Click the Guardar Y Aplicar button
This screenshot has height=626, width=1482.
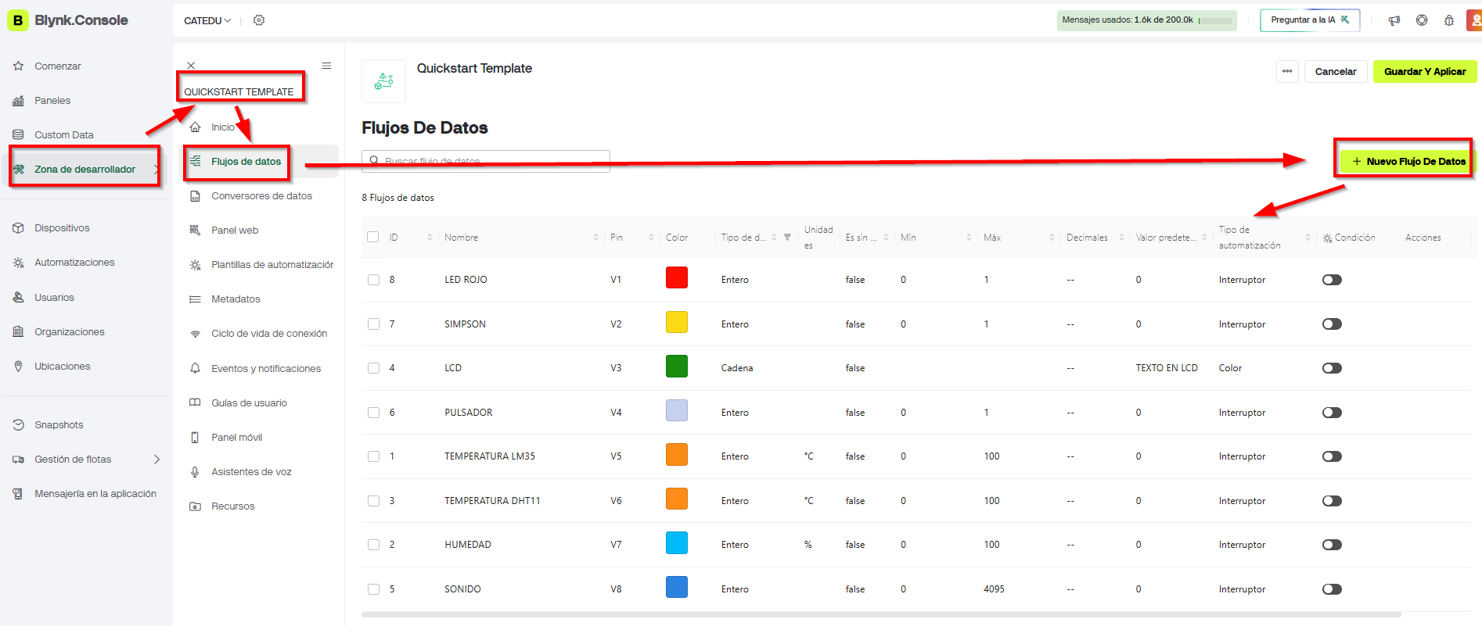point(1424,71)
